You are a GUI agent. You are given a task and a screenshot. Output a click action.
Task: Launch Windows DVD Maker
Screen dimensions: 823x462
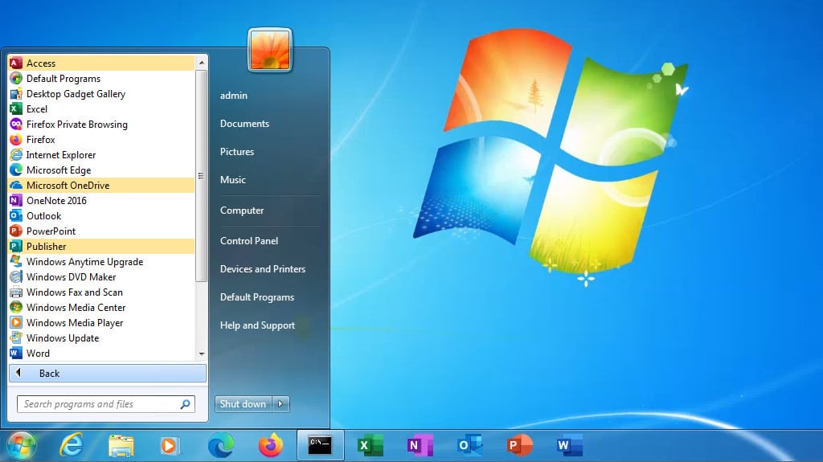[102, 276]
